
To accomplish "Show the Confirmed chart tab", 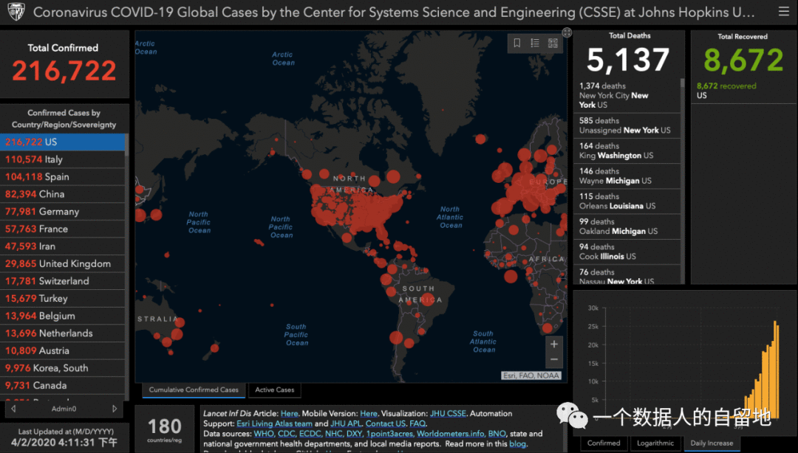I will click(x=604, y=443).
